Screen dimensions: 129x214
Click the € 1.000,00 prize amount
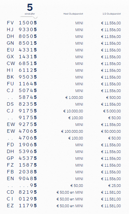coord(74,98)
